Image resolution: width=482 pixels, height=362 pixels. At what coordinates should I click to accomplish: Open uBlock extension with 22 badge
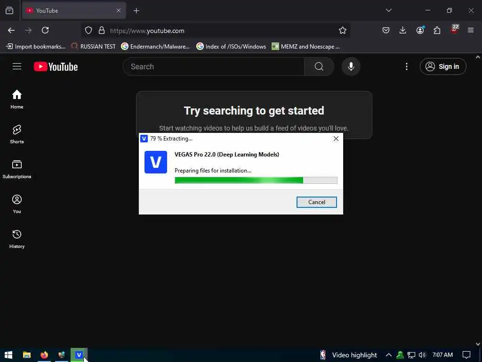click(x=454, y=30)
